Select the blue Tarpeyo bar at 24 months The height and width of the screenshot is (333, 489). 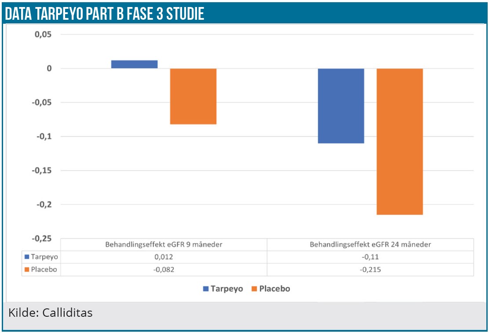click(x=341, y=105)
